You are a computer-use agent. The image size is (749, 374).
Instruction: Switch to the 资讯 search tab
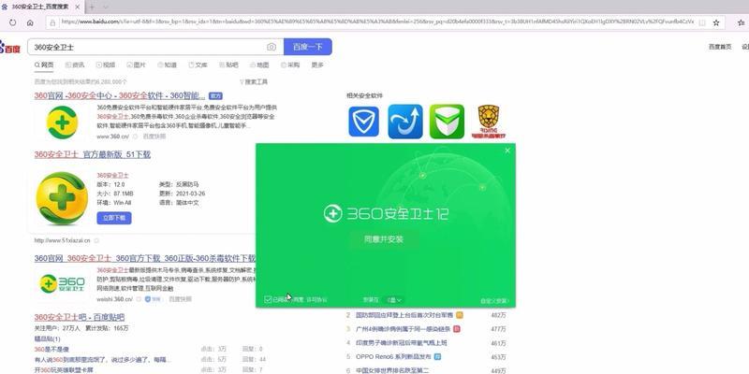pyautogui.click(x=75, y=65)
